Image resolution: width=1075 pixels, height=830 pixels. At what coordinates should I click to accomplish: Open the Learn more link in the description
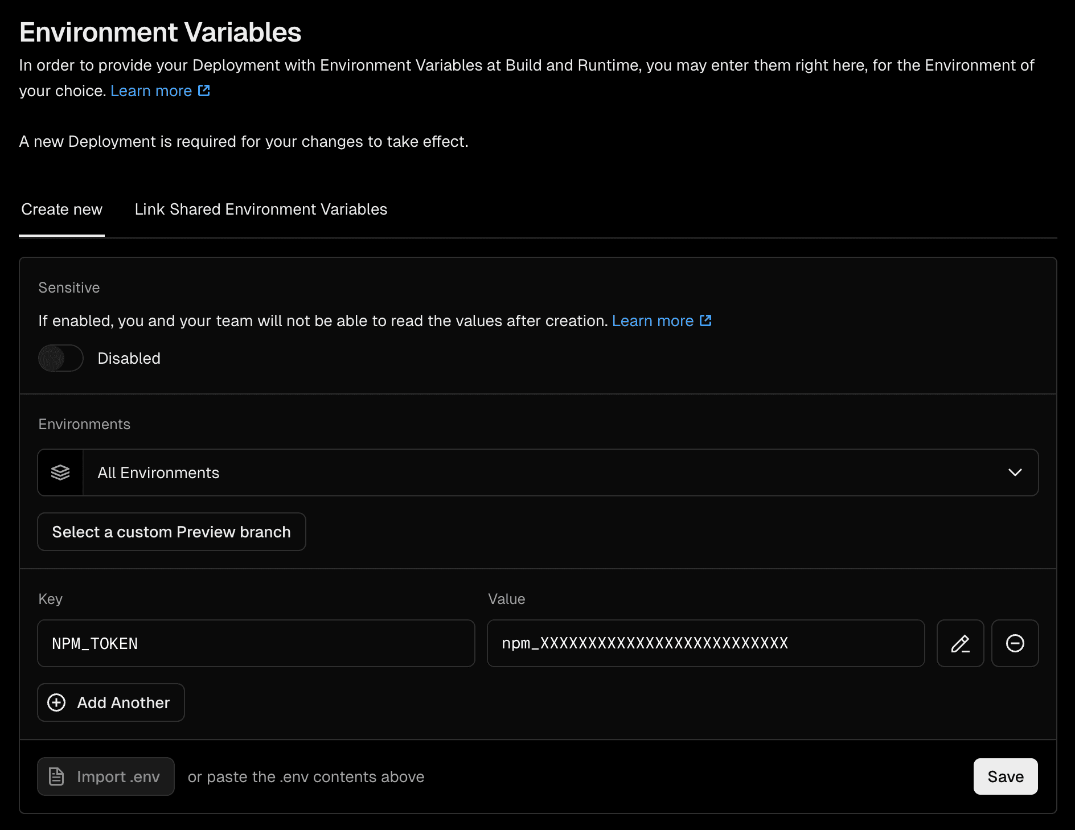tap(152, 91)
